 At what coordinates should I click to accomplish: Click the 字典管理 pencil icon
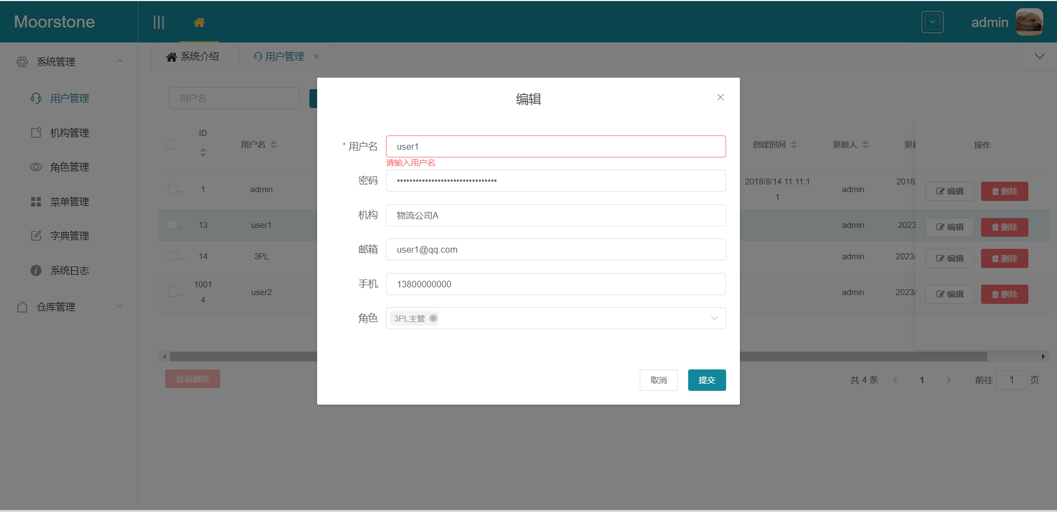tap(36, 236)
